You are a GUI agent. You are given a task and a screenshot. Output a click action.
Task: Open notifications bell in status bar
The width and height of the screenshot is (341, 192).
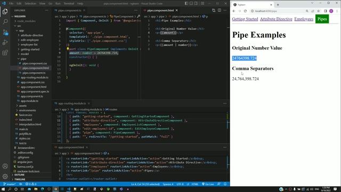click(x=225, y=184)
